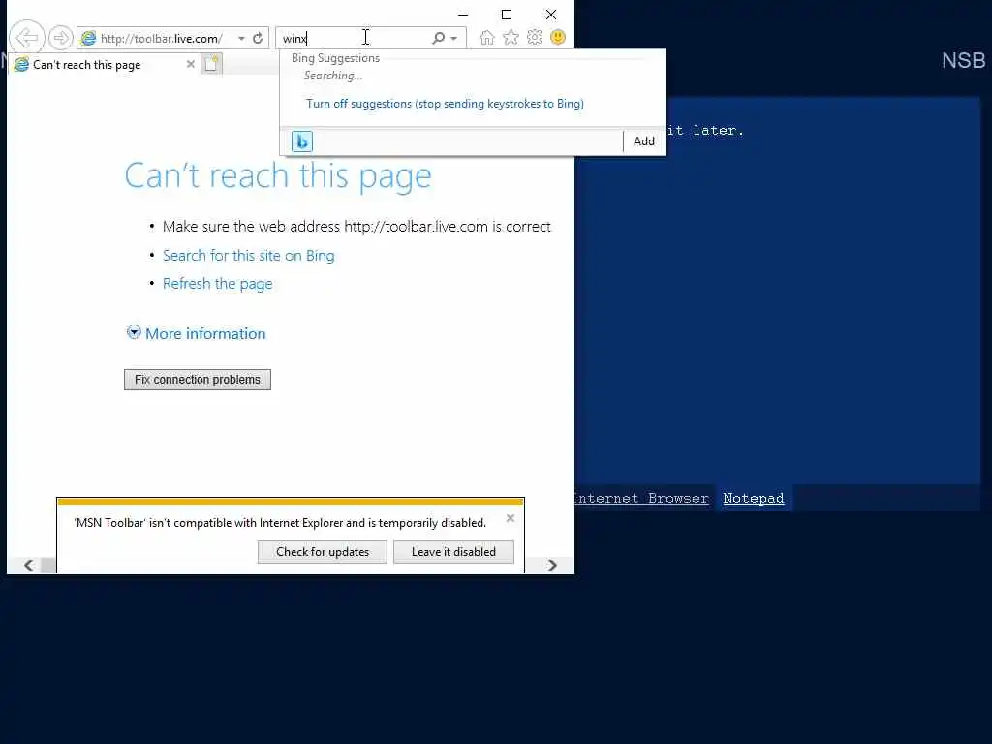Image resolution: width=992 pixels, height=744 pixels.
Task: Click the 'Bing Suggestions' heading text
Action: 335,57
